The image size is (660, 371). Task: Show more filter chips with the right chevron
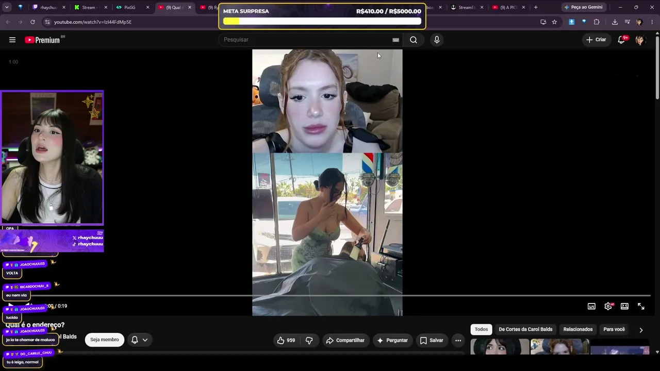(x=641, y=330)
